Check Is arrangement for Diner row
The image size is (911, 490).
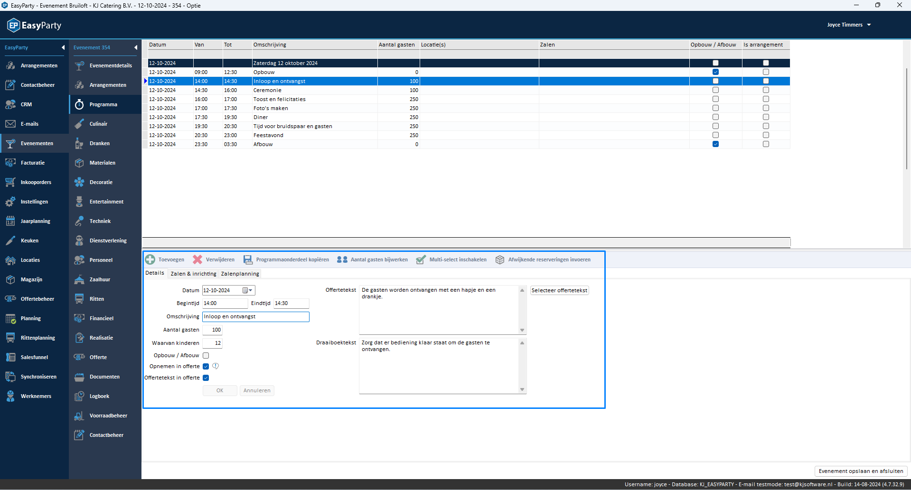[x=766, y=117]
